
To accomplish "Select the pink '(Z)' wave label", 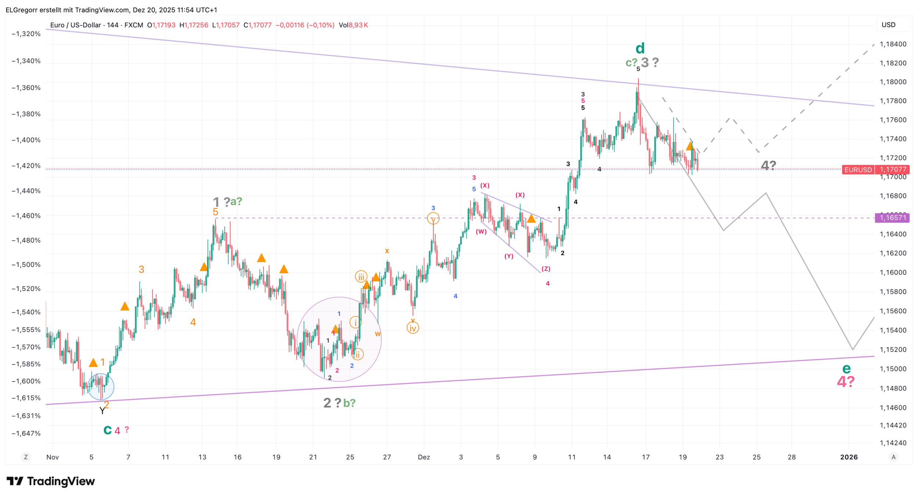I will 546,269.
